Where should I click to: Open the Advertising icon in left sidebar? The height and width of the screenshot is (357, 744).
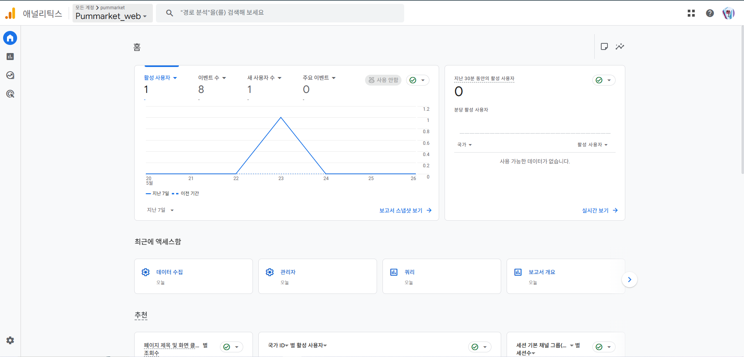click(x=10, y=94)
